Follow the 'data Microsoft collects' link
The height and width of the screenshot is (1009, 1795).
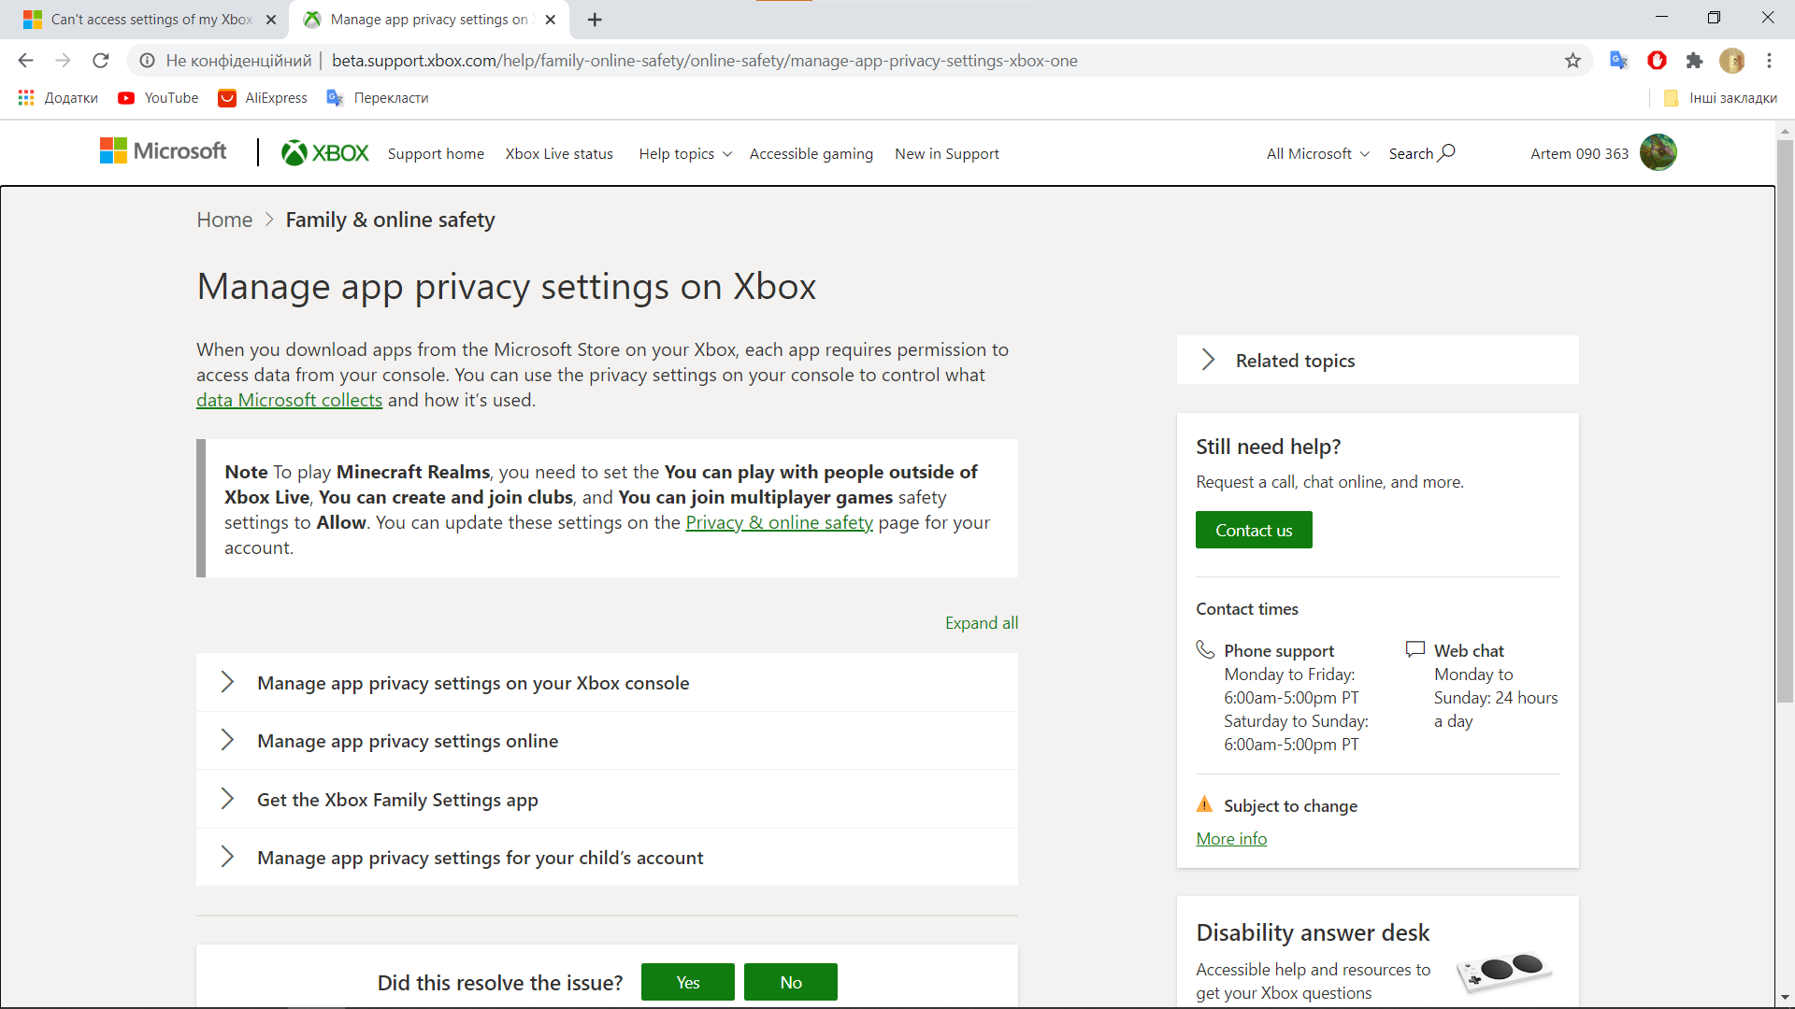289,400
